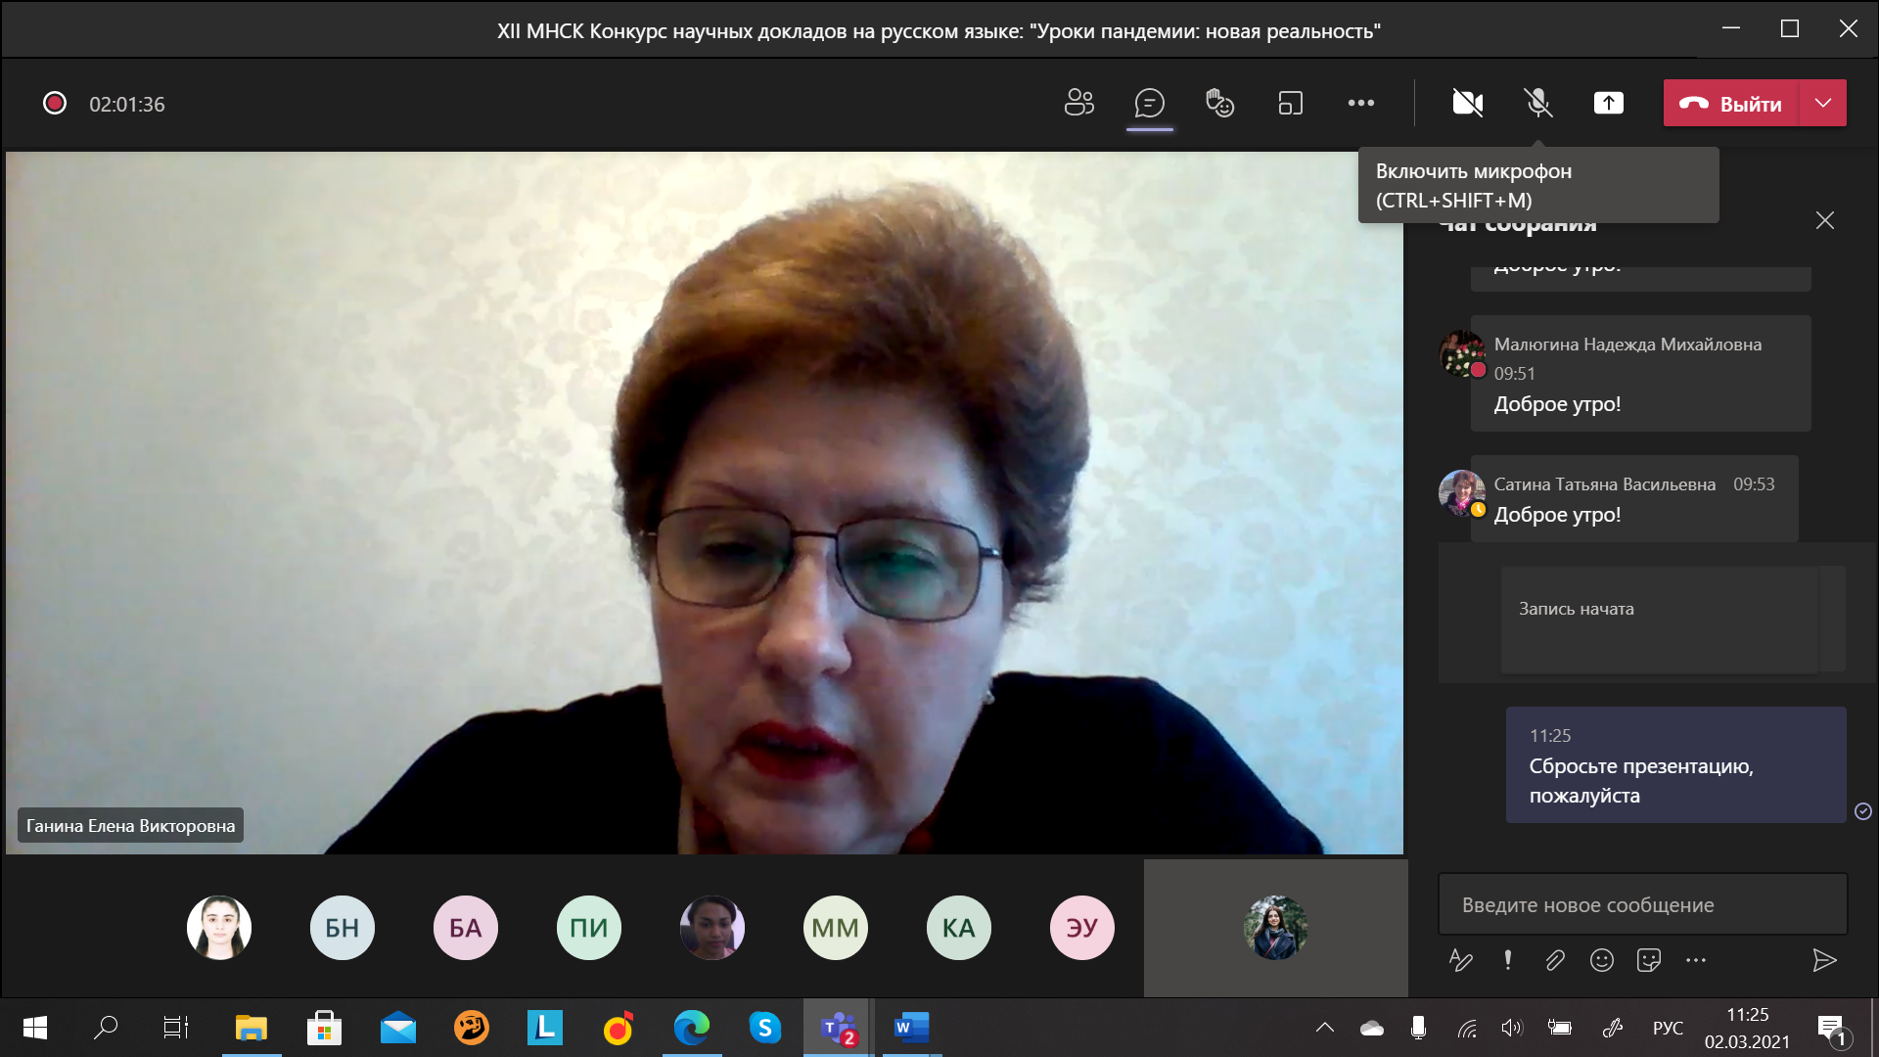Switch РУС input language

1668,1028
